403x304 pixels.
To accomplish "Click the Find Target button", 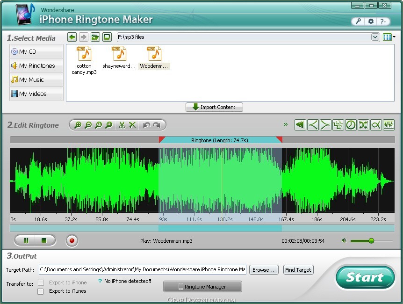I will (x=298, y=270).
